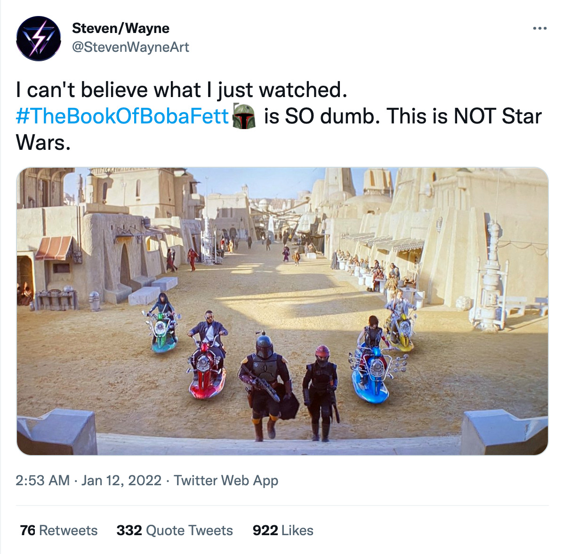Viewport: 563px width, 554px height.
Task: Click the 2:53 AM timestamp
Action: (x=42, y=480)
